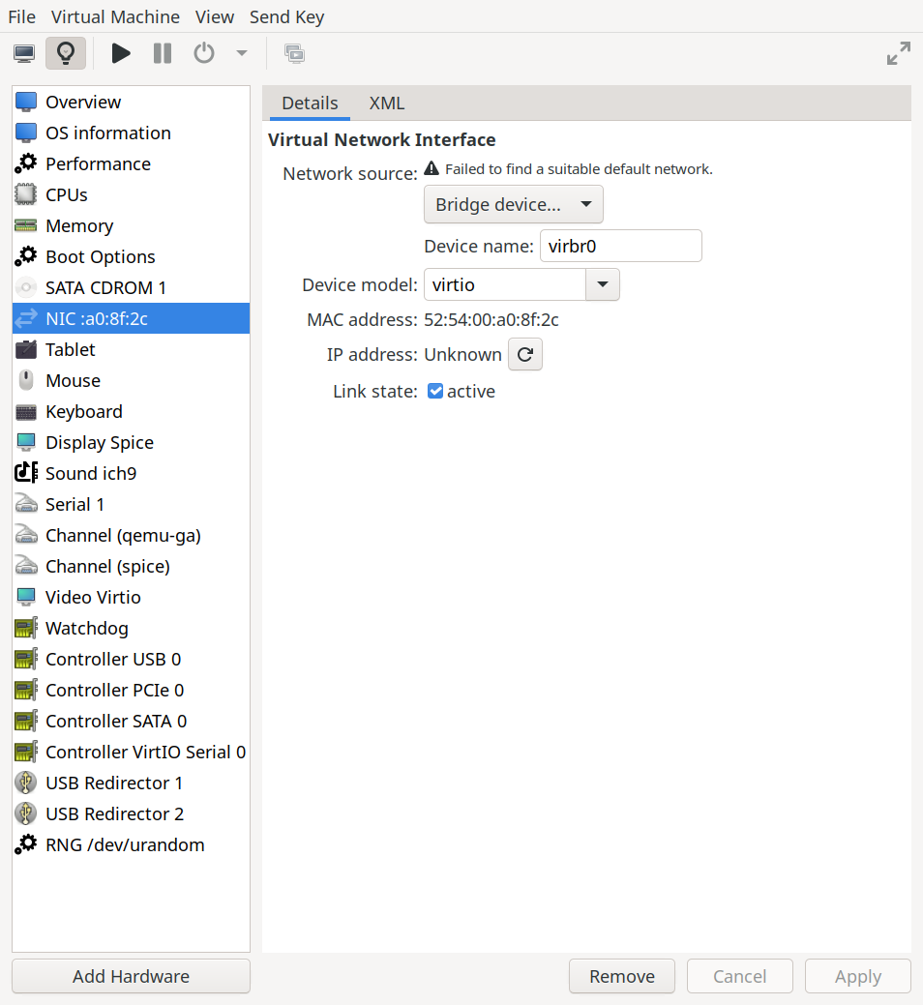This screenshot has width=923, height=1005.
Task: Click the Device model virtio text field
Action: point(505,284)
